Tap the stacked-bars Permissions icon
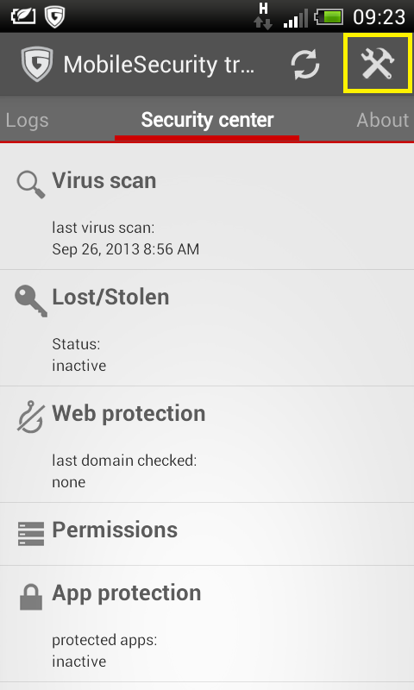Viewport: 414px width, 690px height. point(31,533)
